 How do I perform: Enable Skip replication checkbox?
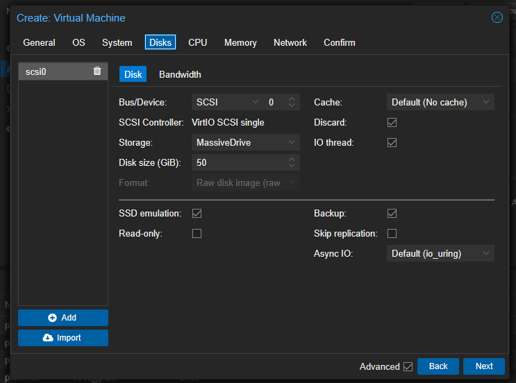(x=392, y=233)
